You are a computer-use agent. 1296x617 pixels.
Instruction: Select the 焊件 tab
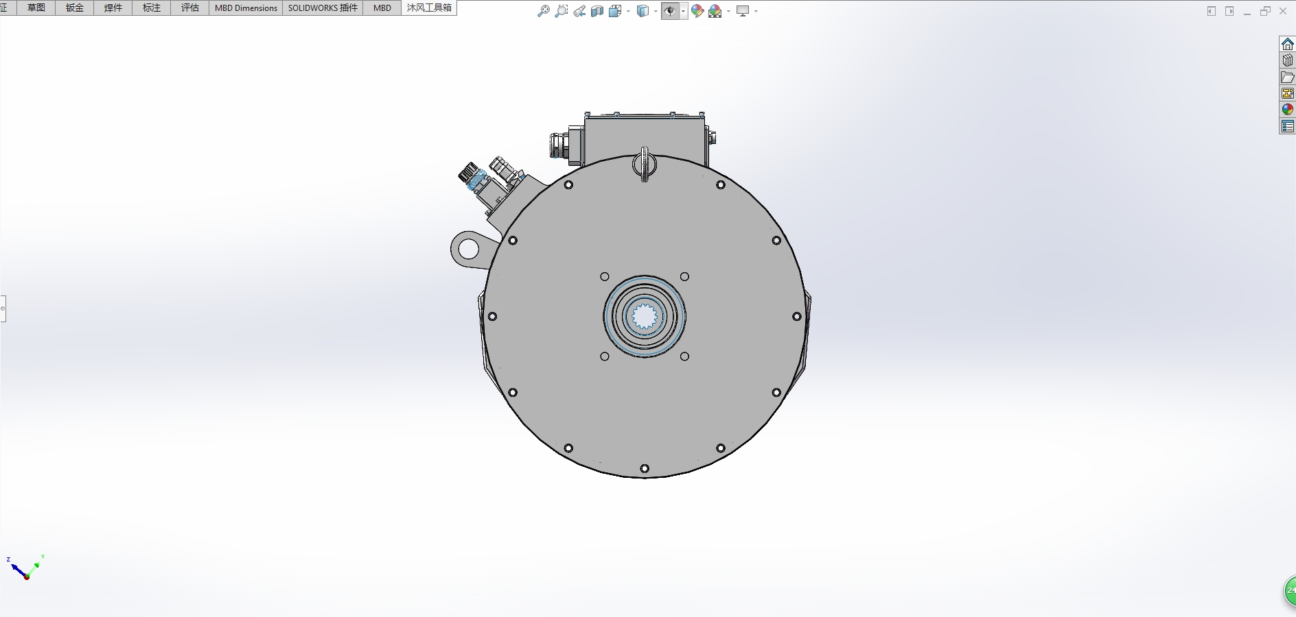tap(113, 8)
